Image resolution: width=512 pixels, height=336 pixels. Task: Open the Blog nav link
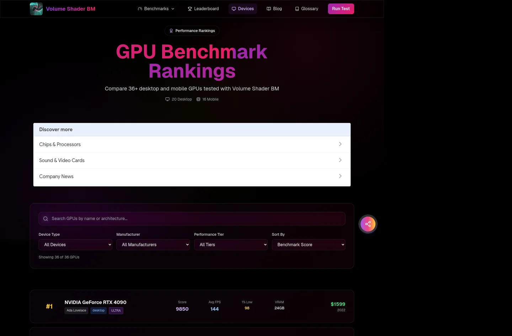[x=274, y=9]
